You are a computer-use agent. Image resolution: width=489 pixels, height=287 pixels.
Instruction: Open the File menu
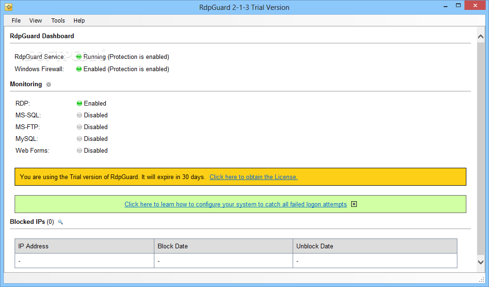[x=16, y=21]
